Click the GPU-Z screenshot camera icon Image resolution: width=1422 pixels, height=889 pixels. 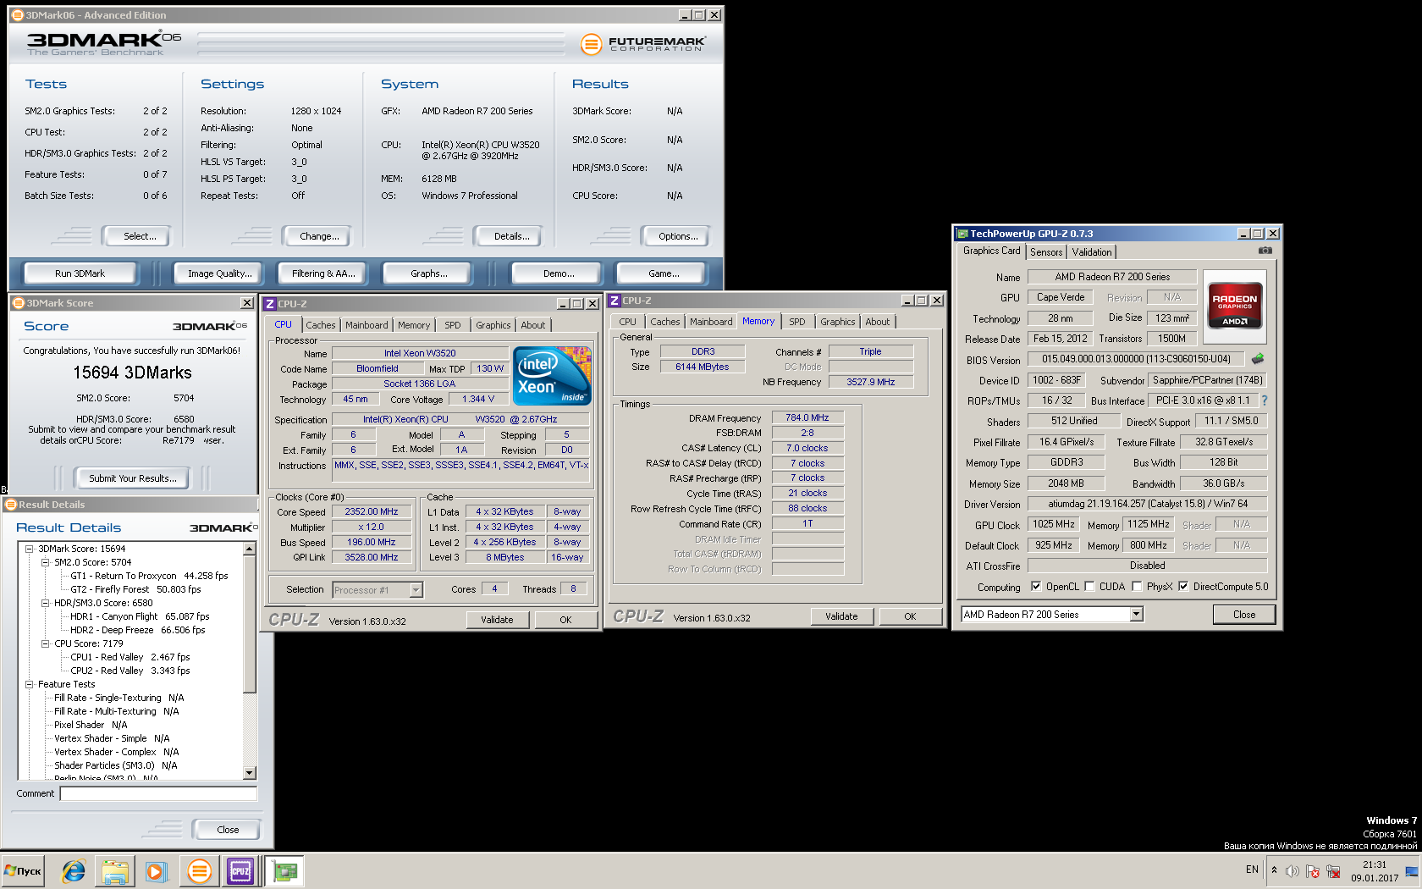coord(1265,251)
